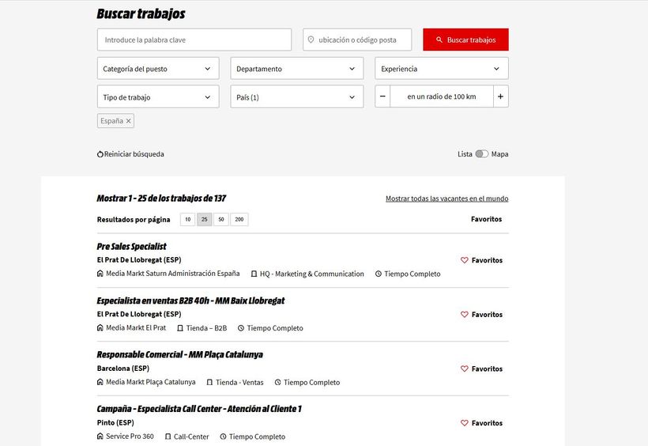The height and width of the screenshot is (446, 648).
Task: Open the Categoría del puesto dropdown
Action: tap(158, 69)
